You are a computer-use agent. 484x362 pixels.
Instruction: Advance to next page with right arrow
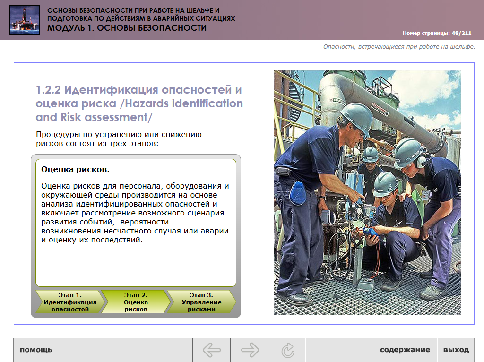(250, 350)
